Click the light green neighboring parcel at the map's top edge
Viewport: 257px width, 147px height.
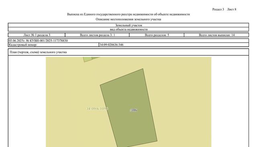pos(88,59)
